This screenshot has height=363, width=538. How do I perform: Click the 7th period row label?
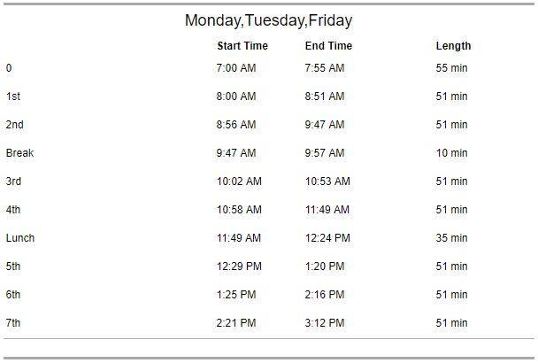pyautogui.click(x=13, y=323)
